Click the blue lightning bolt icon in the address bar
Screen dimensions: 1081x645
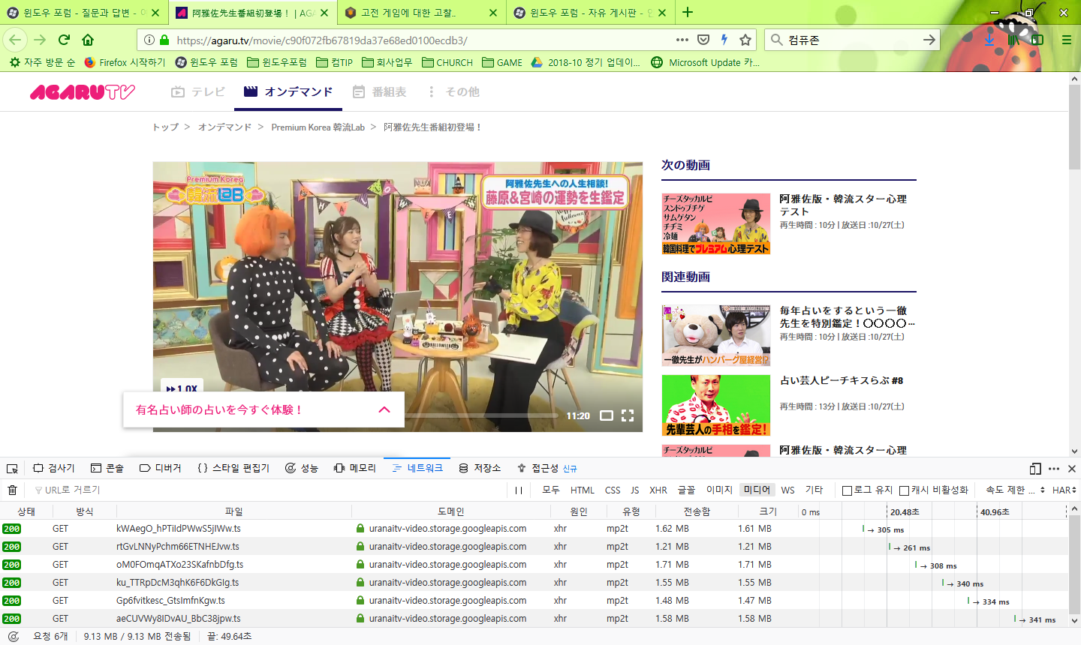[x=724, y=40]
